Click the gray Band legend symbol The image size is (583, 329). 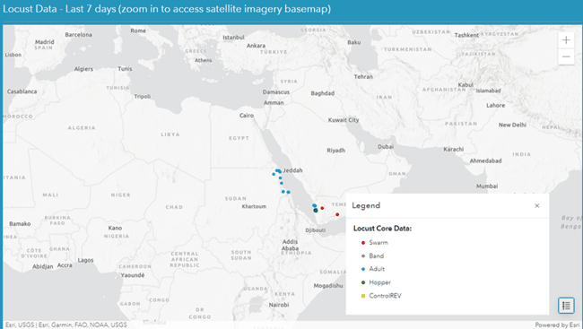(x=363, y=255)
